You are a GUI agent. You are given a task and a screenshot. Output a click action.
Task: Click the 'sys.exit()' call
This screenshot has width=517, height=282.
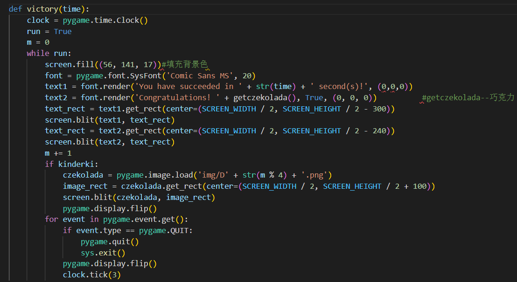point(103,253)
